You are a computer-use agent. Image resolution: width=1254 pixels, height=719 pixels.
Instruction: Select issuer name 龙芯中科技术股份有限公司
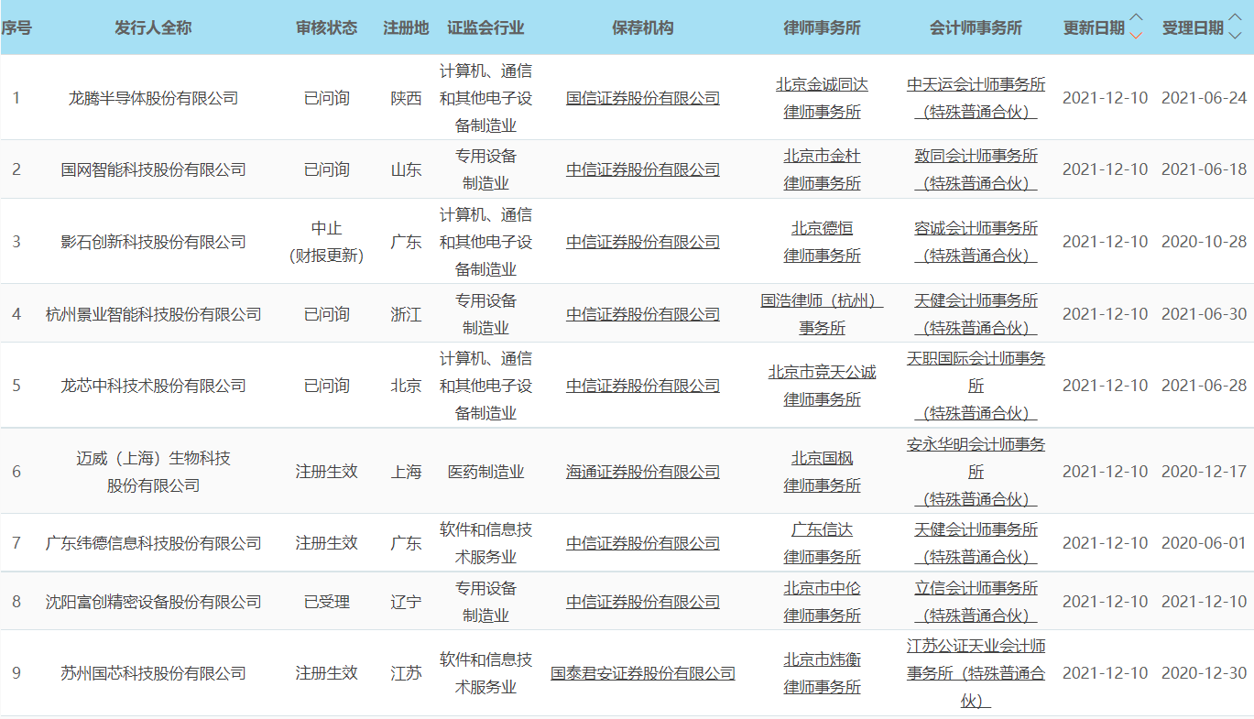pos(153,386)
